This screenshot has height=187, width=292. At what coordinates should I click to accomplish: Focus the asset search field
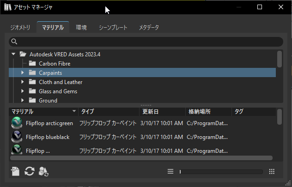point(146,42)
